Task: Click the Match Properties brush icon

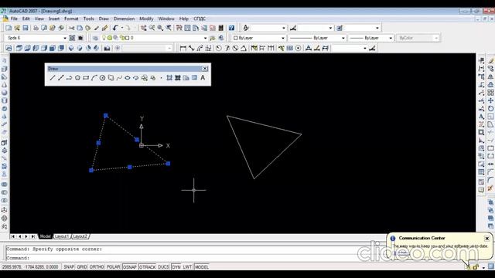Action: click(104, 28)
